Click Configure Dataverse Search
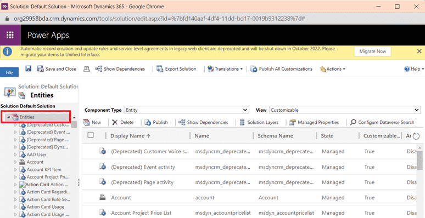 [x=382, y=123]
